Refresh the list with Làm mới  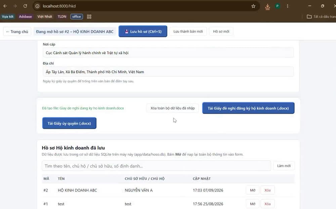pos(284,166)
